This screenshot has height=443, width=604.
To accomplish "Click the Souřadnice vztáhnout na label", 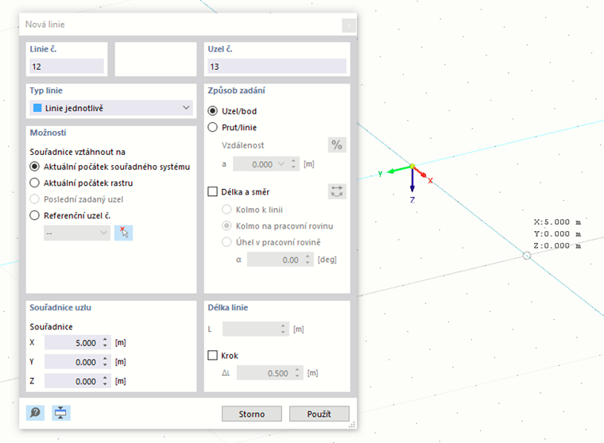I will (77, 152).
